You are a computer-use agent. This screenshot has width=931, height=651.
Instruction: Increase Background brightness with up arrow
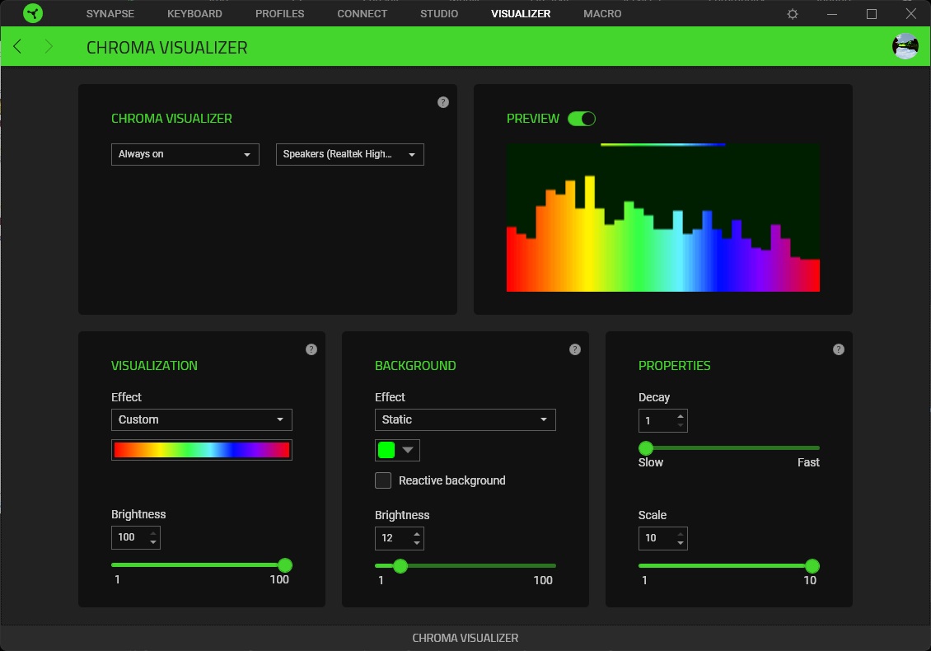(x=417, y=533)
